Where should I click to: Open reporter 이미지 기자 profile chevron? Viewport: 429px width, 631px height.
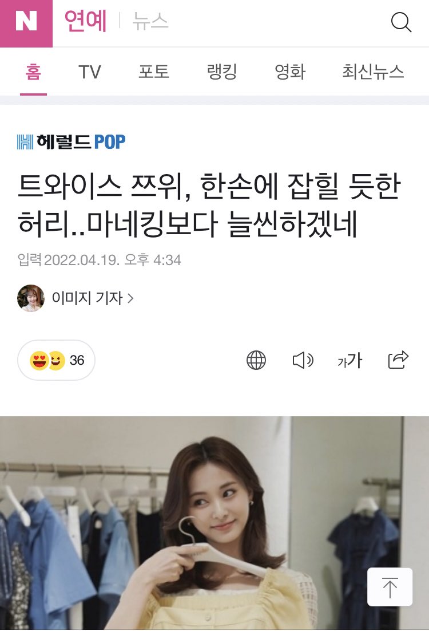coord(130,298)
